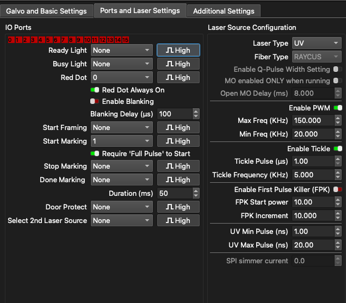This screenshot has height=303, width=346.
Task: Switch to Galvo and Basic Settings tab
Action: point(46,11)
